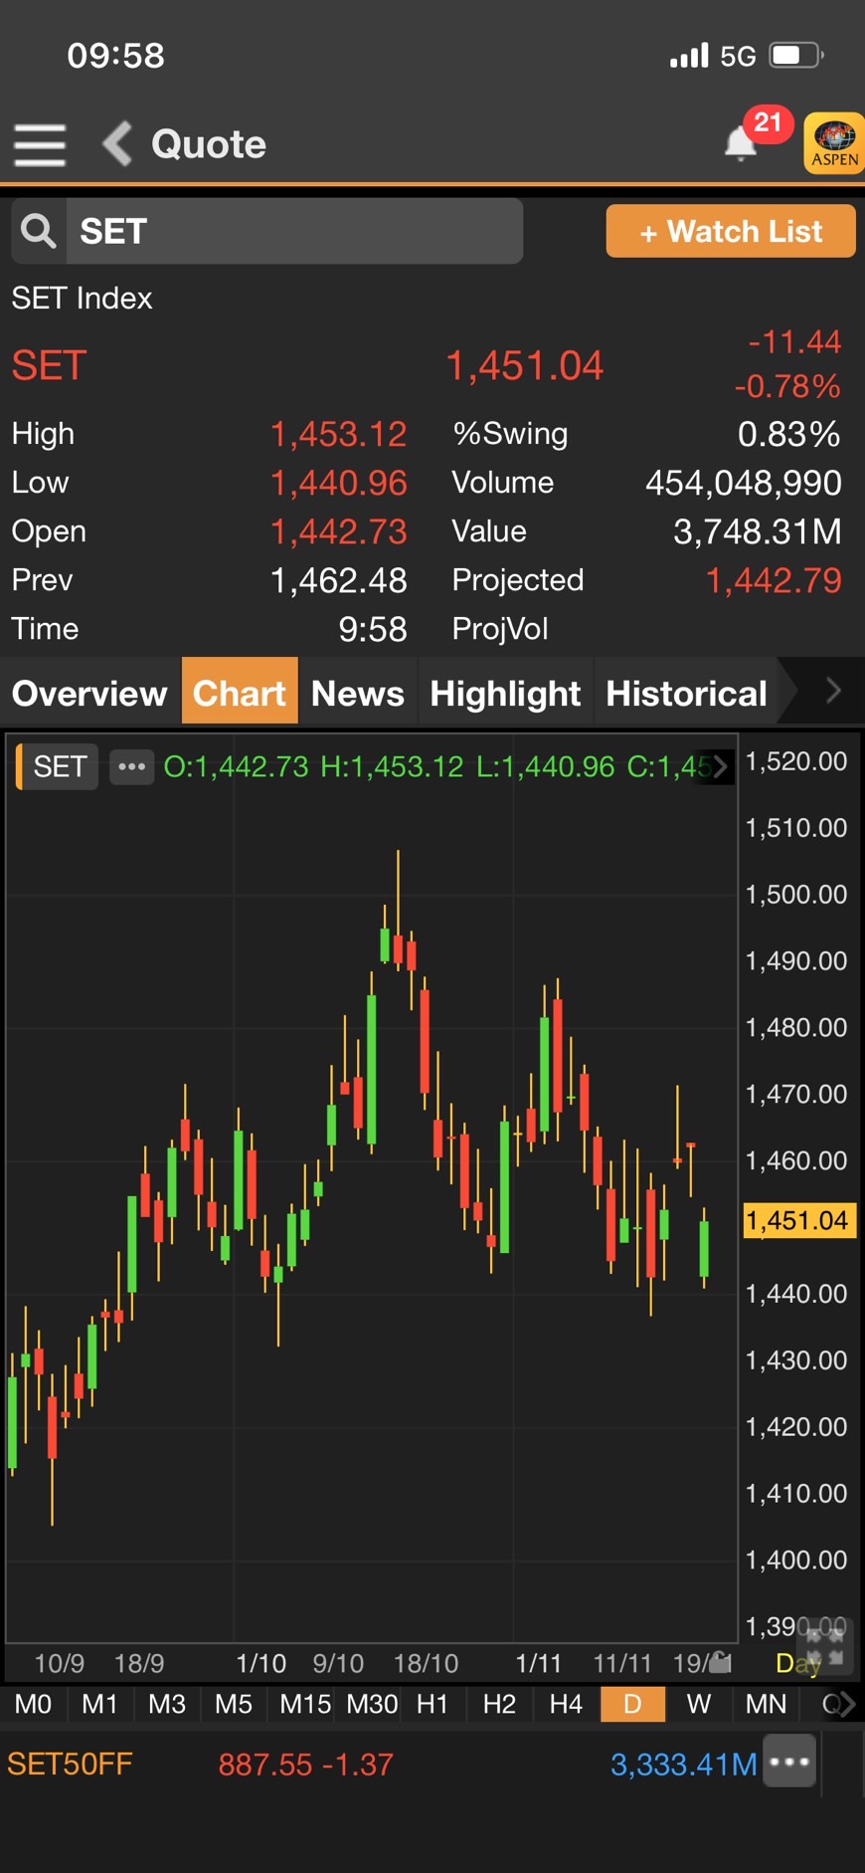Click the SET symbol search field
Screen dimensions: 865x1873
click(x=294, y=231)
